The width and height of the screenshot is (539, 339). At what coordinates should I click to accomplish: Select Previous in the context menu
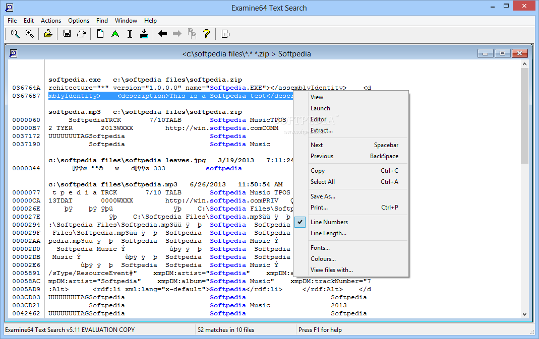[x=351, y=156]
